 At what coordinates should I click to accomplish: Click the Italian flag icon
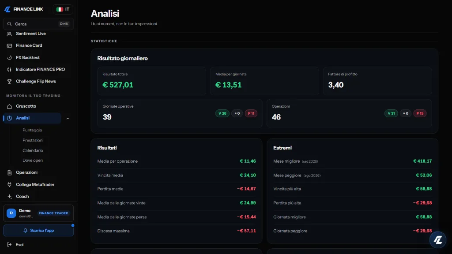[x=60, y=9]
